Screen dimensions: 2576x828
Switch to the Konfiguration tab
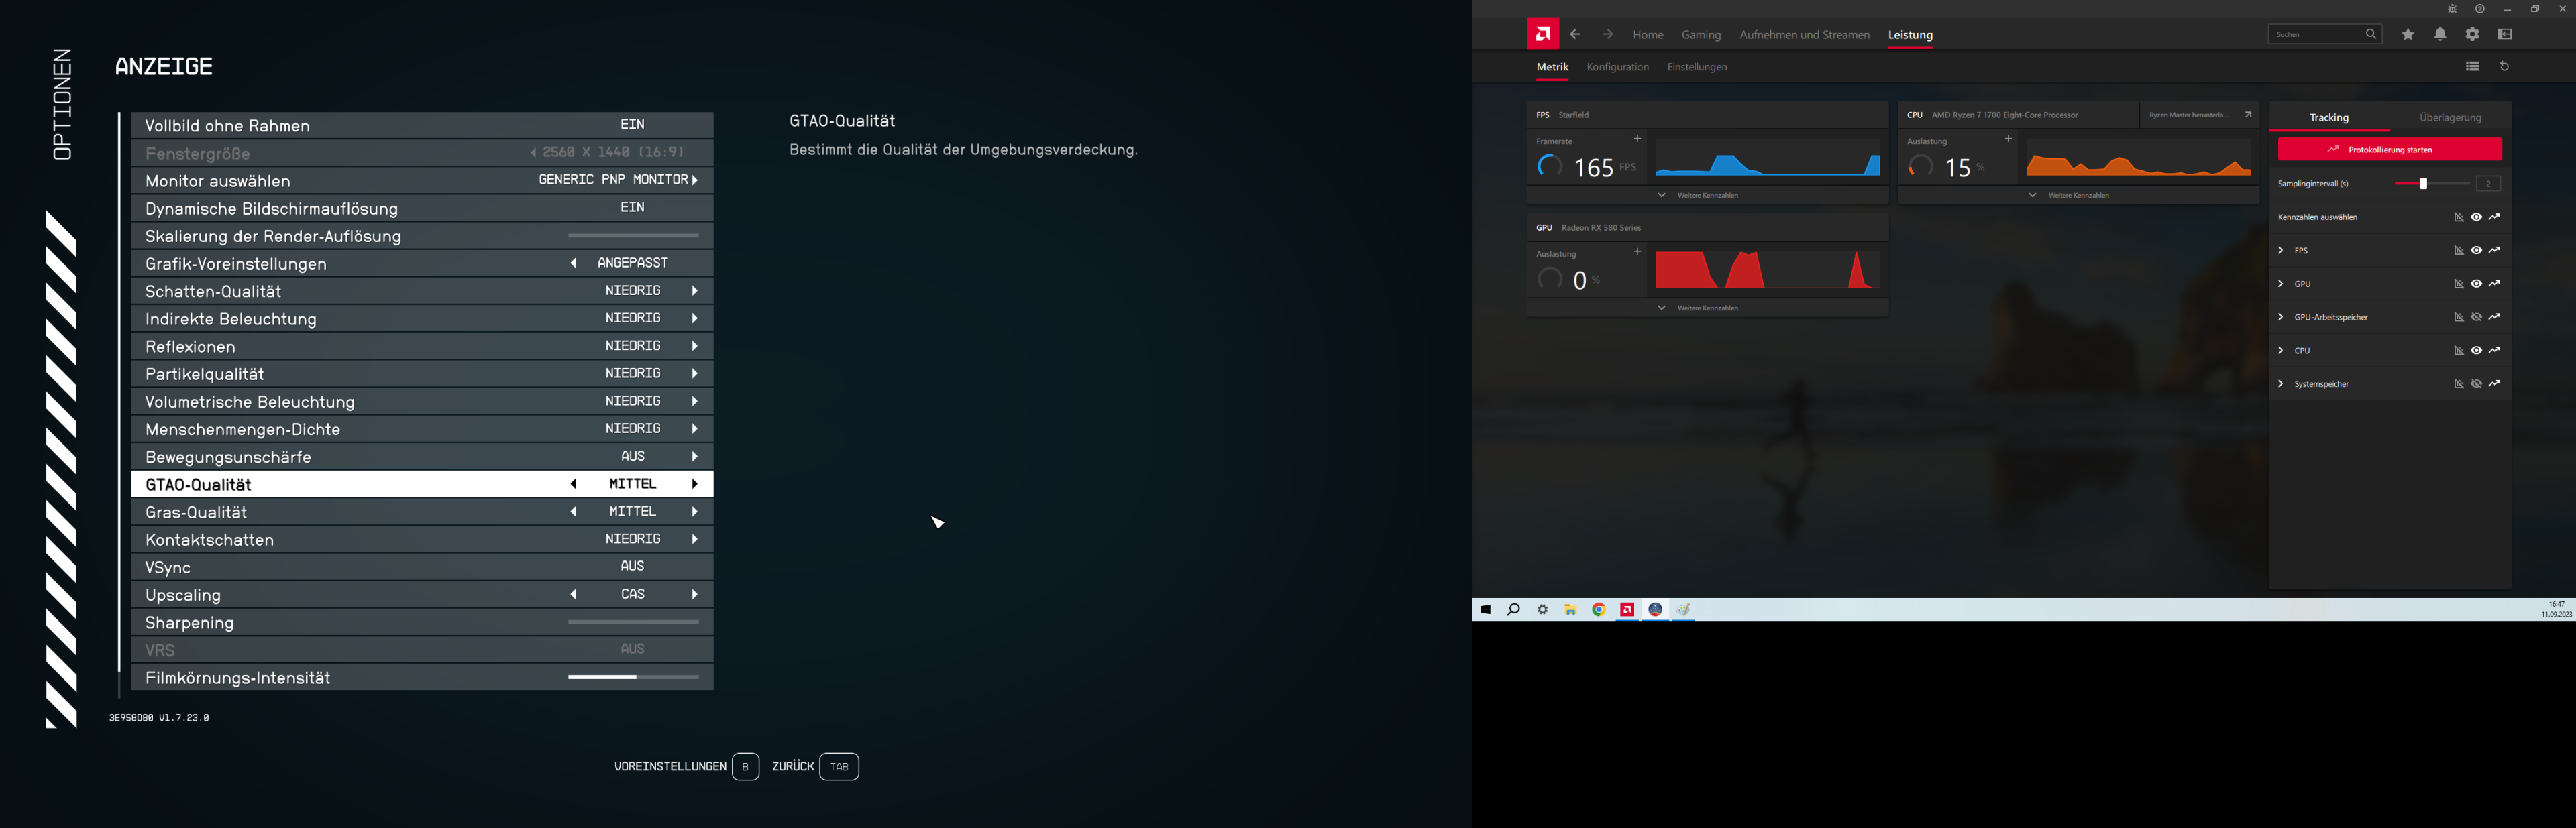tap(1617, 67)
